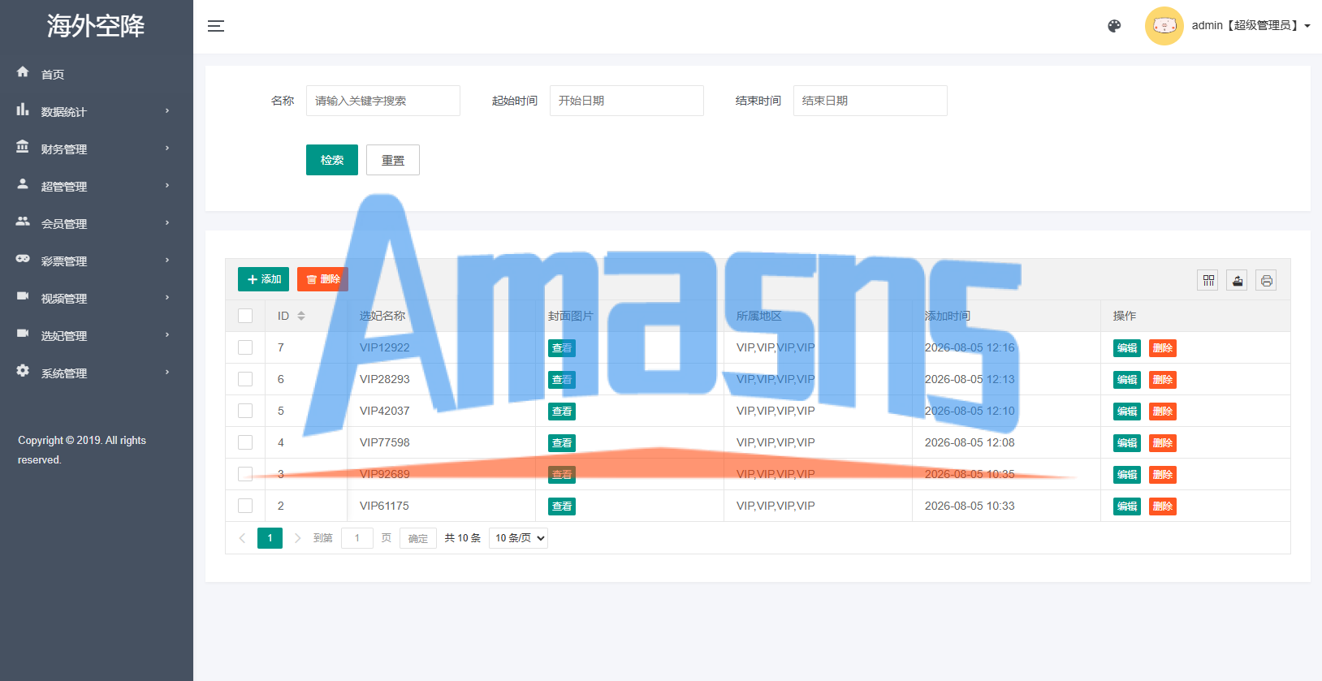
Task: Check the select-all header checkbox
Action: click(x=245, y=316)
